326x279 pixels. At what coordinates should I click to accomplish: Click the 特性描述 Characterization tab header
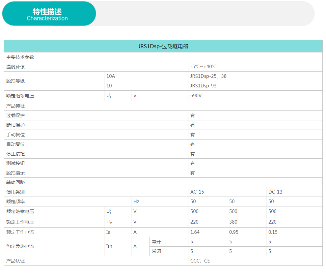point(49,14)
